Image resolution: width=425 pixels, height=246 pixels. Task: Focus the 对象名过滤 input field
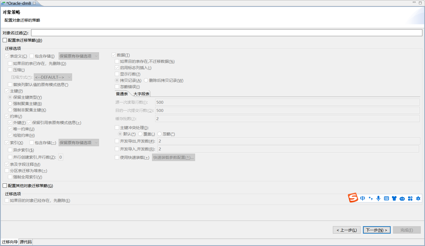[x=227, y=33]
